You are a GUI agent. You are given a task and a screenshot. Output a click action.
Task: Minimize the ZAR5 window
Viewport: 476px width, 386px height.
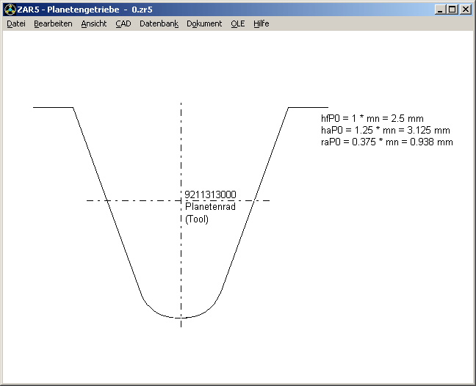pos(439,10)
